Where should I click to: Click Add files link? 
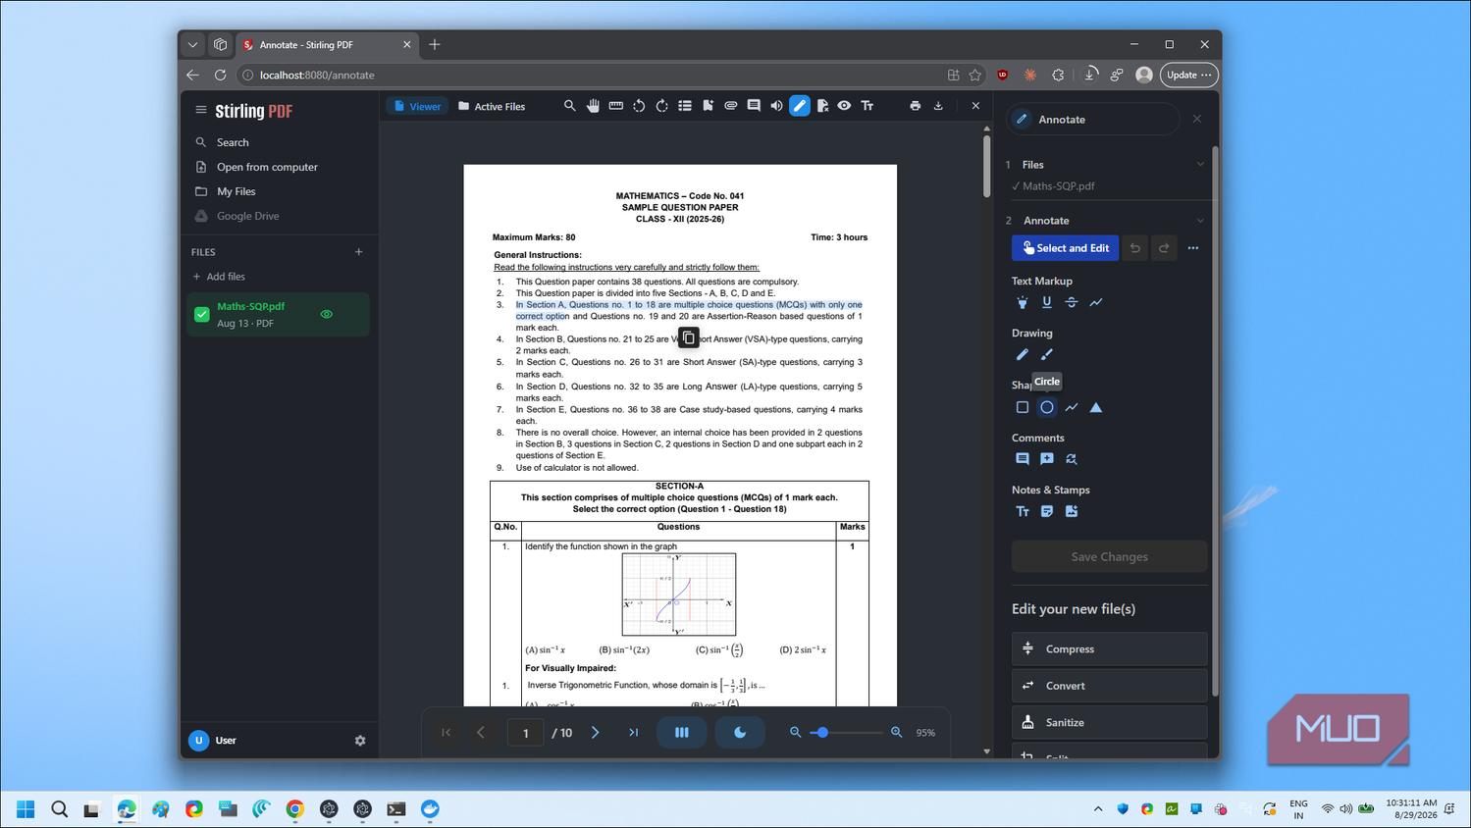tap(219, 277)
